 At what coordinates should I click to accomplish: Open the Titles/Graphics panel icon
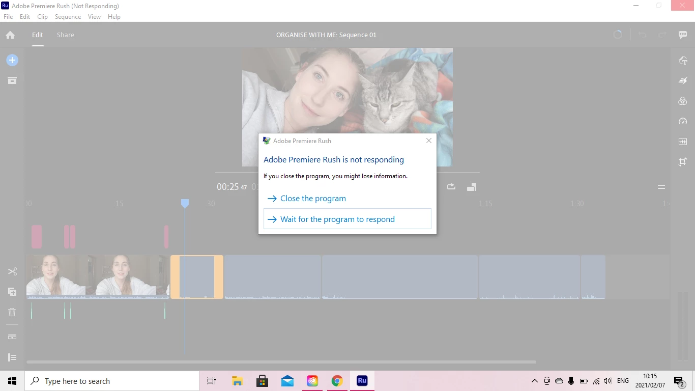[x=683, y=60]
